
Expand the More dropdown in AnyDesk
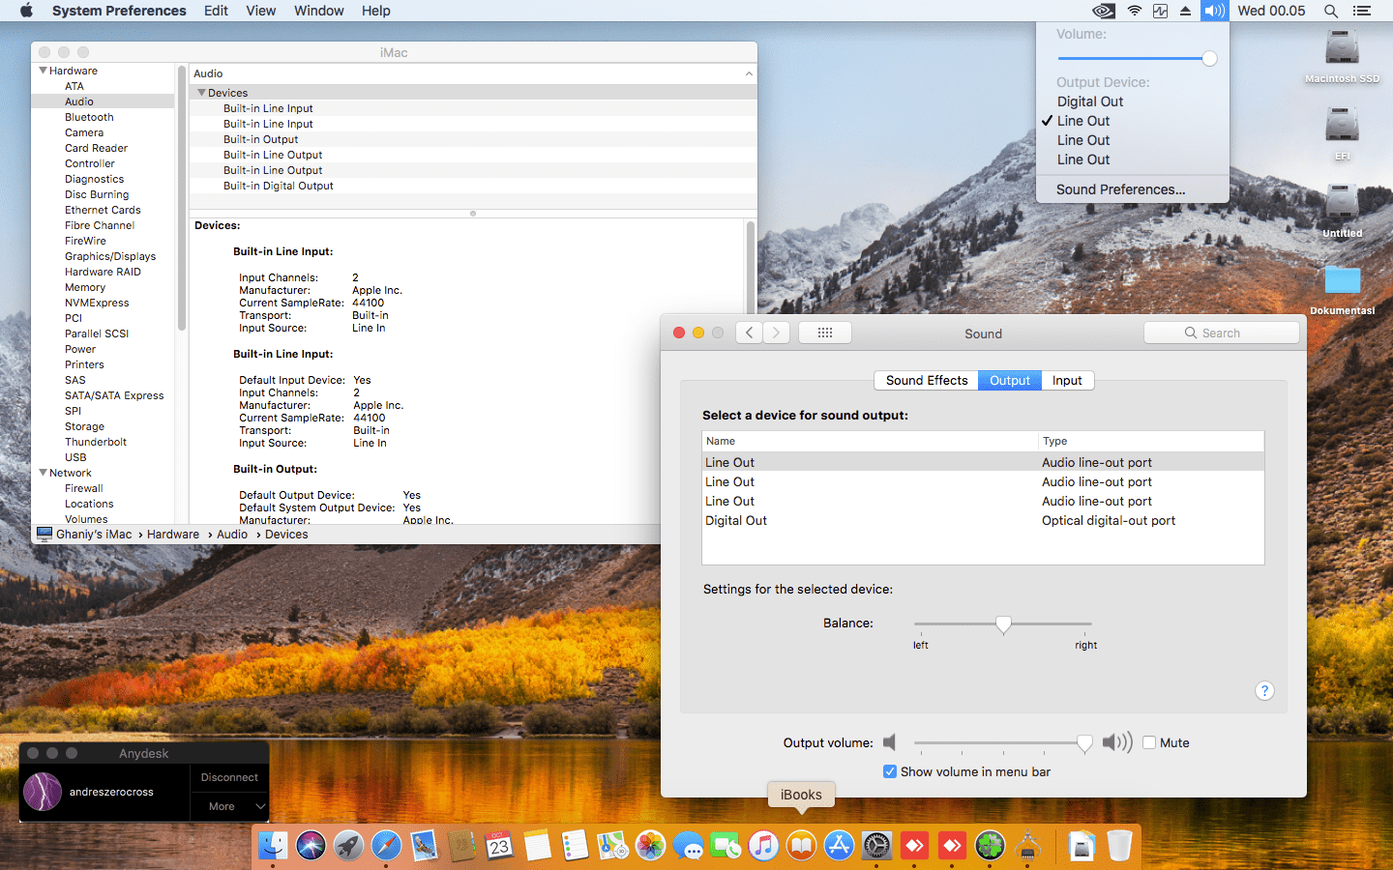click(x=229, y=805)
